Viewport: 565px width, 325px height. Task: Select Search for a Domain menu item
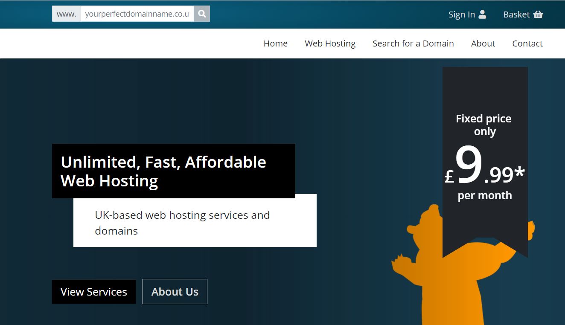(x=413, y=44)
